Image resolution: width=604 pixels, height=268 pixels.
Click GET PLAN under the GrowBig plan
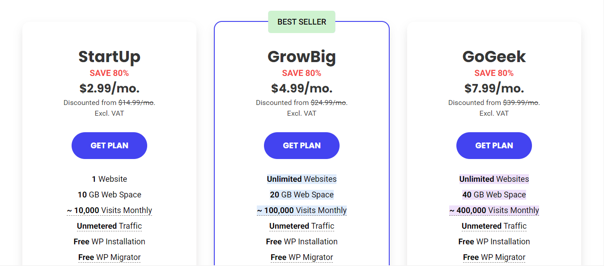pos(302,146)
